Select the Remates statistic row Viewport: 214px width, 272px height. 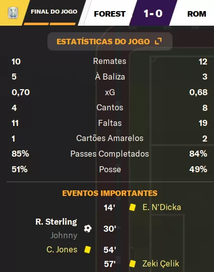[110, 61]
